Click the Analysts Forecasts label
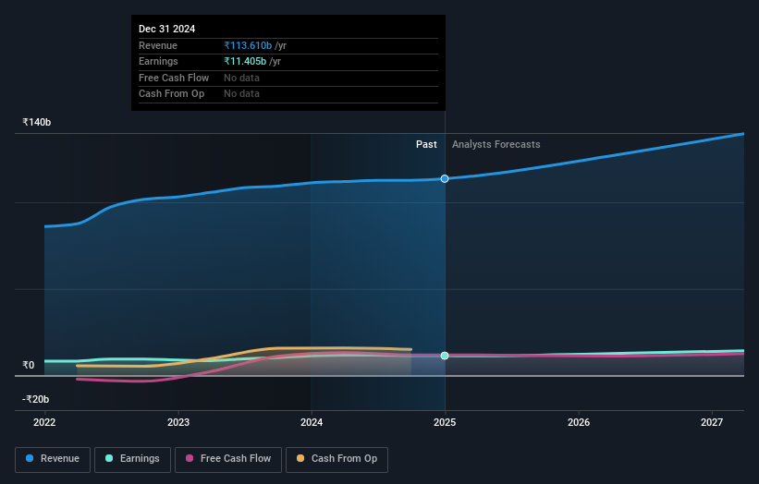The width and height of the screenshot is (759, 484). point(496,145)
